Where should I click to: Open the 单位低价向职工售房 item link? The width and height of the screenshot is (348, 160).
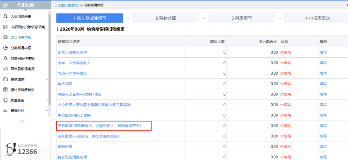[x=74, y=115]
